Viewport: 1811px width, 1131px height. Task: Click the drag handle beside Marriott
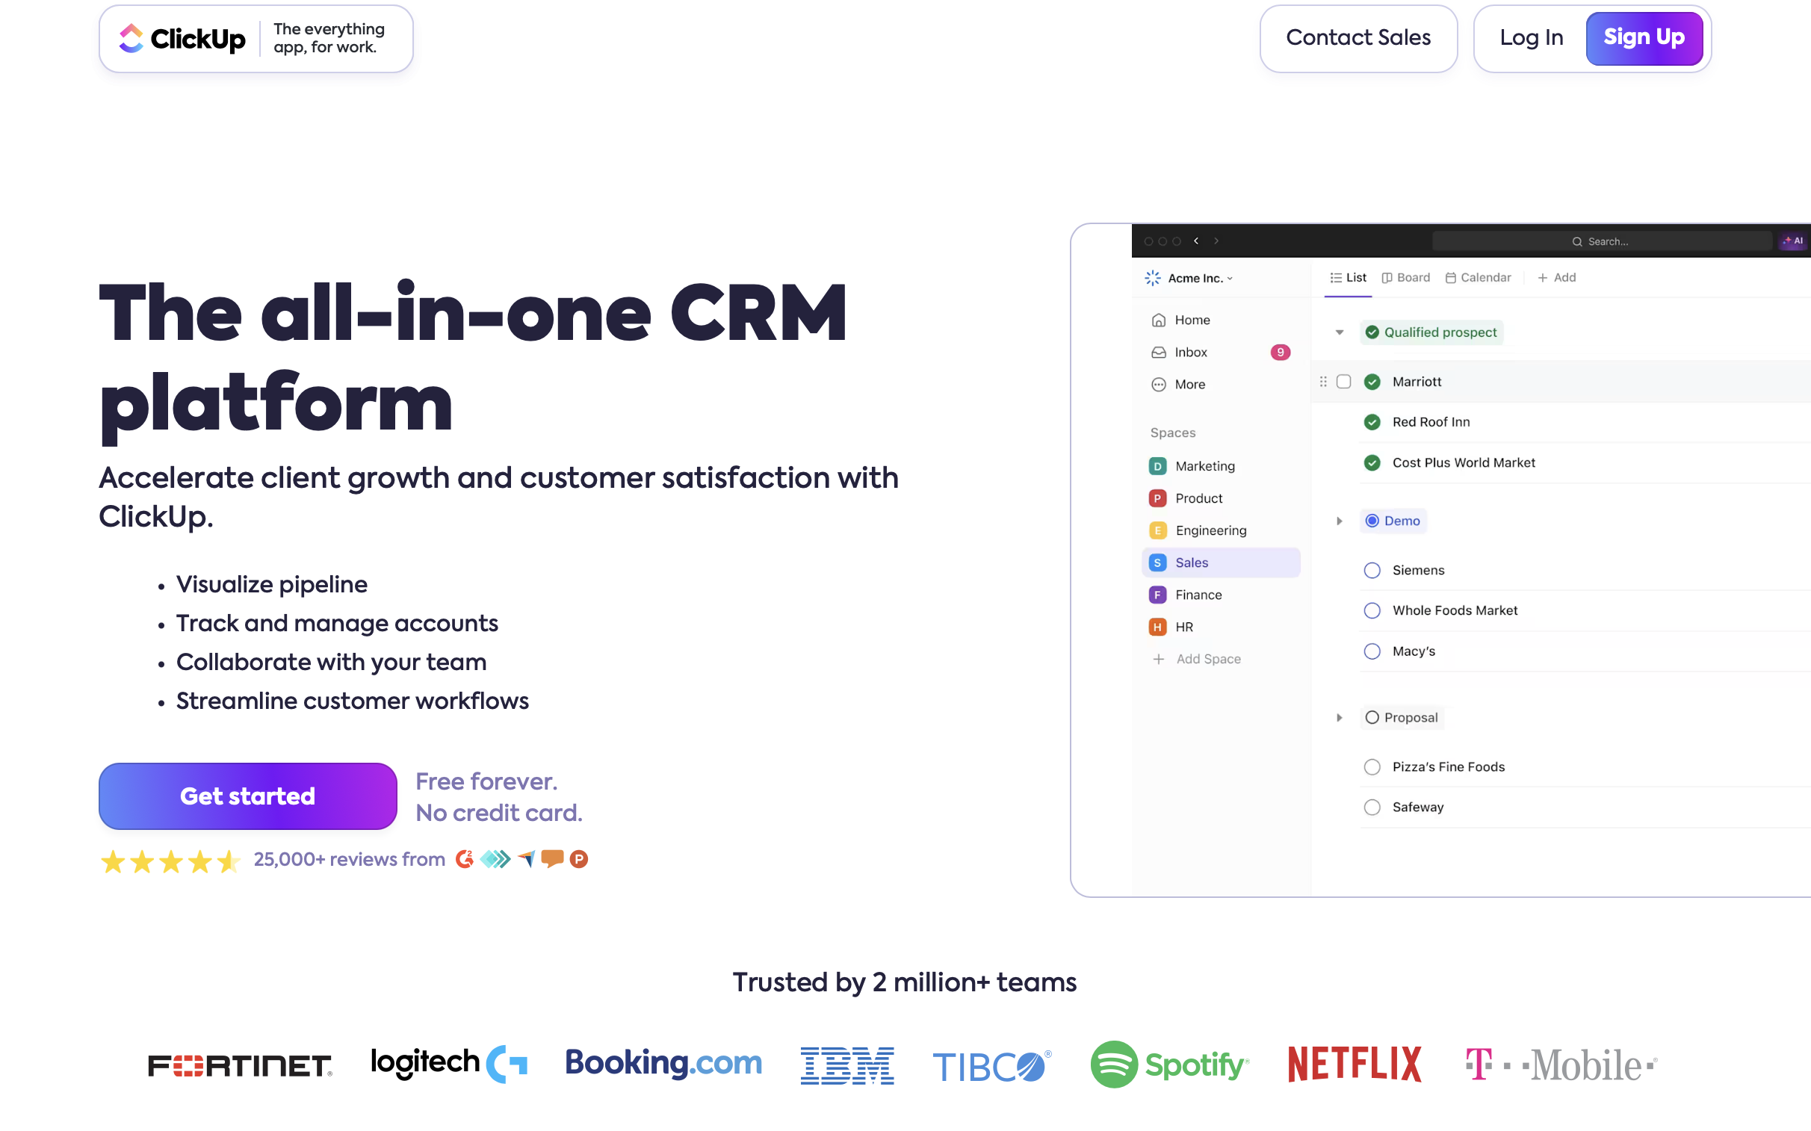pos(1322,382)
